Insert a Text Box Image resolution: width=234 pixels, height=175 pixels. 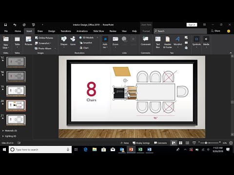coord(158,42)
